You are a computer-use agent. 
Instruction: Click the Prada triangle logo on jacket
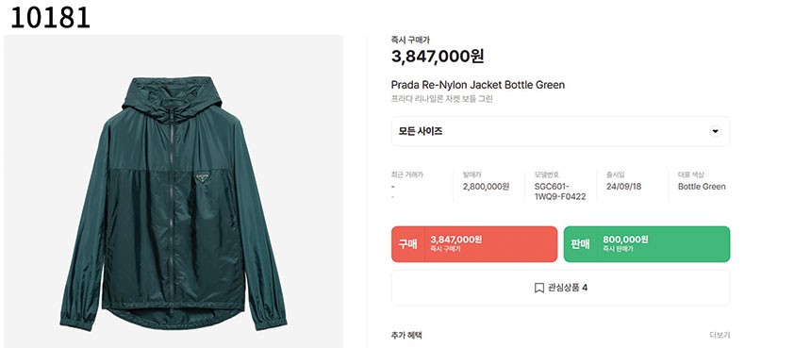click(x=202, y=178)
